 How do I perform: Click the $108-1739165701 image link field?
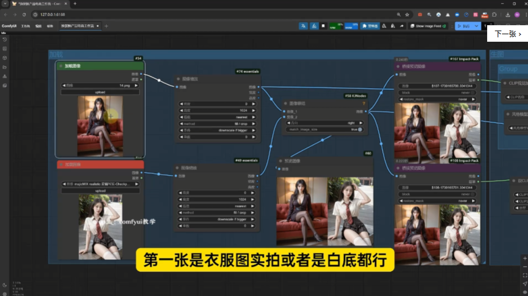click(x=437, y=188)
